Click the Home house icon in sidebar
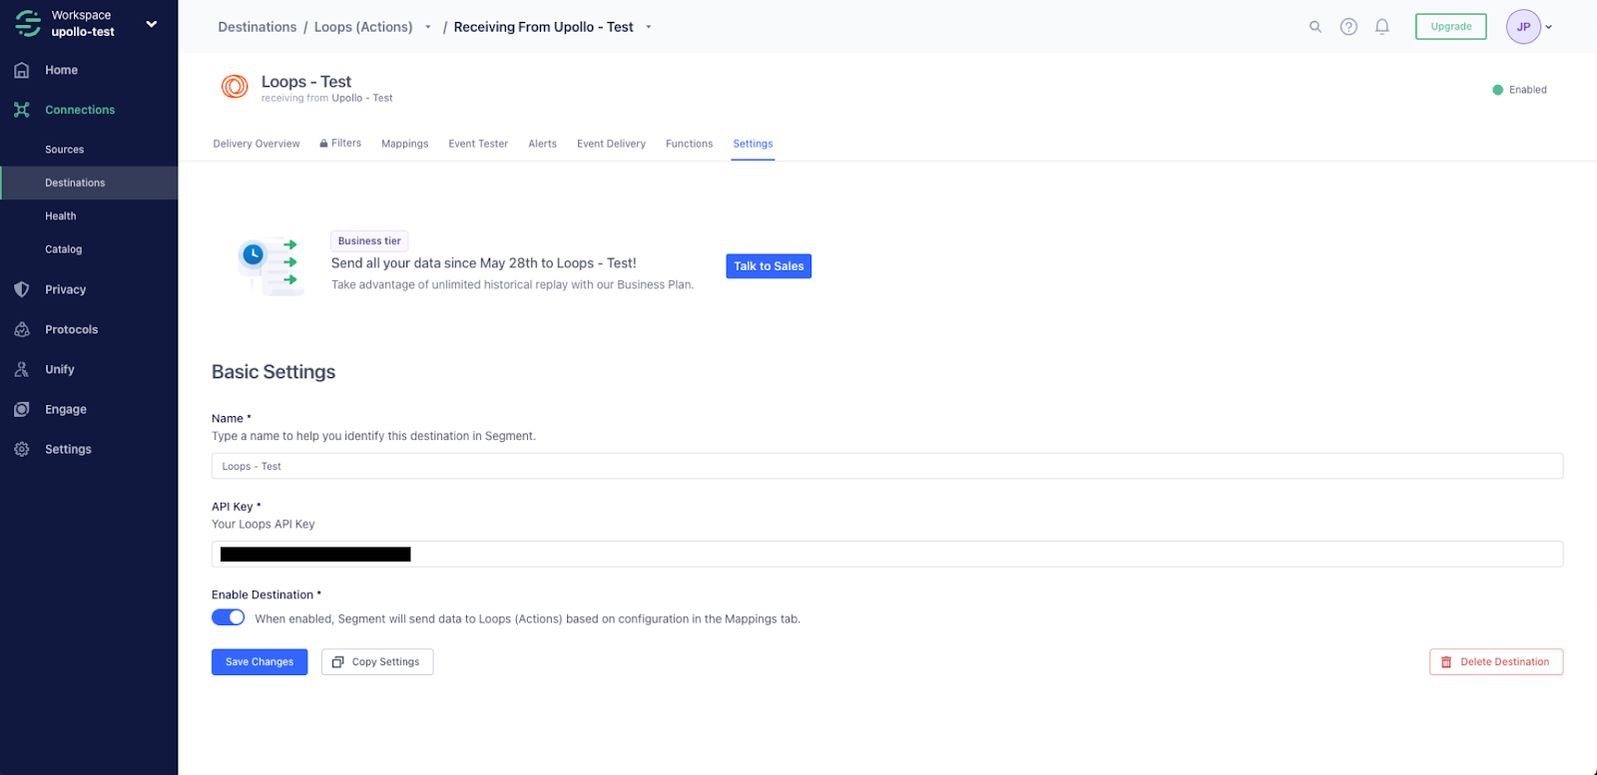The image size is (1597, 775). tap(22, 70)
